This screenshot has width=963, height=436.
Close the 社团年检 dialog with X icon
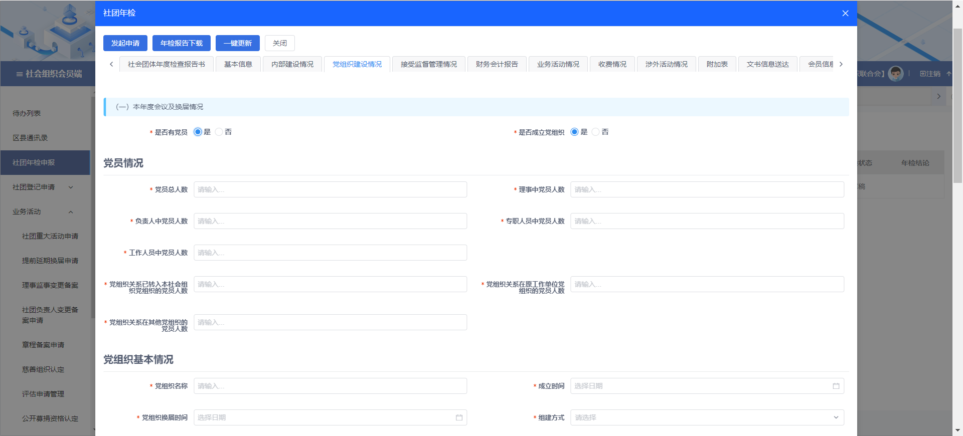pos(845,13)
